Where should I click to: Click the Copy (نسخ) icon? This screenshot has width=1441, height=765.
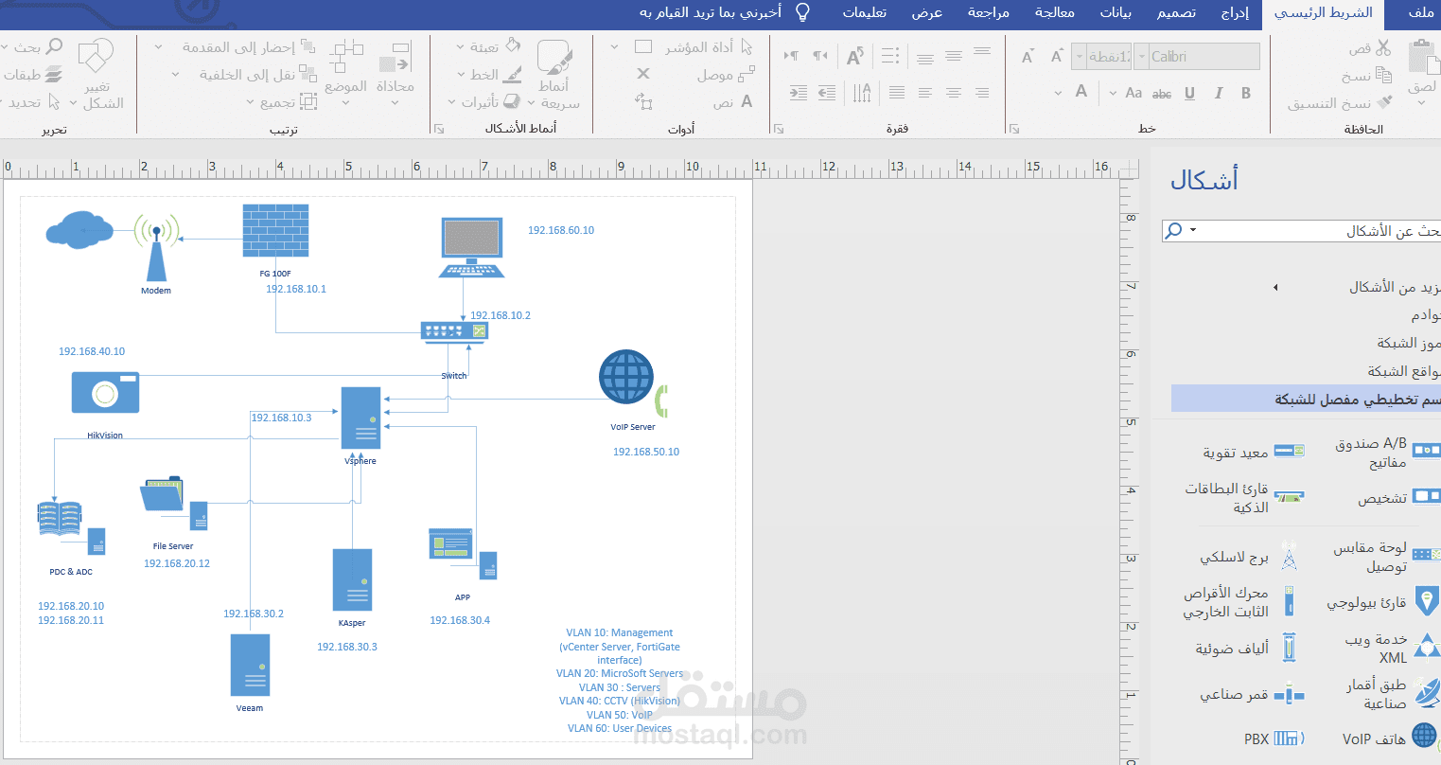[x=1383, y=75]
